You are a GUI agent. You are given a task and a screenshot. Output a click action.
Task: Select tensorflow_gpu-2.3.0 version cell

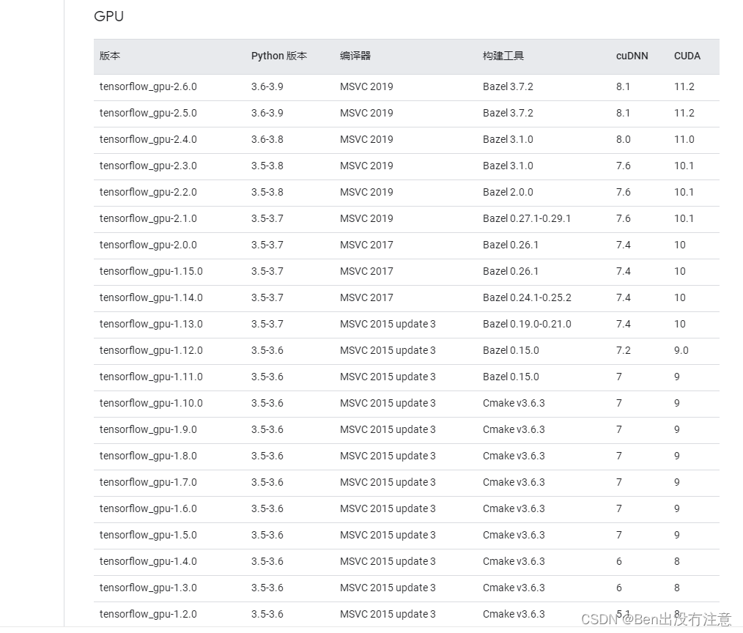point(148,166)
